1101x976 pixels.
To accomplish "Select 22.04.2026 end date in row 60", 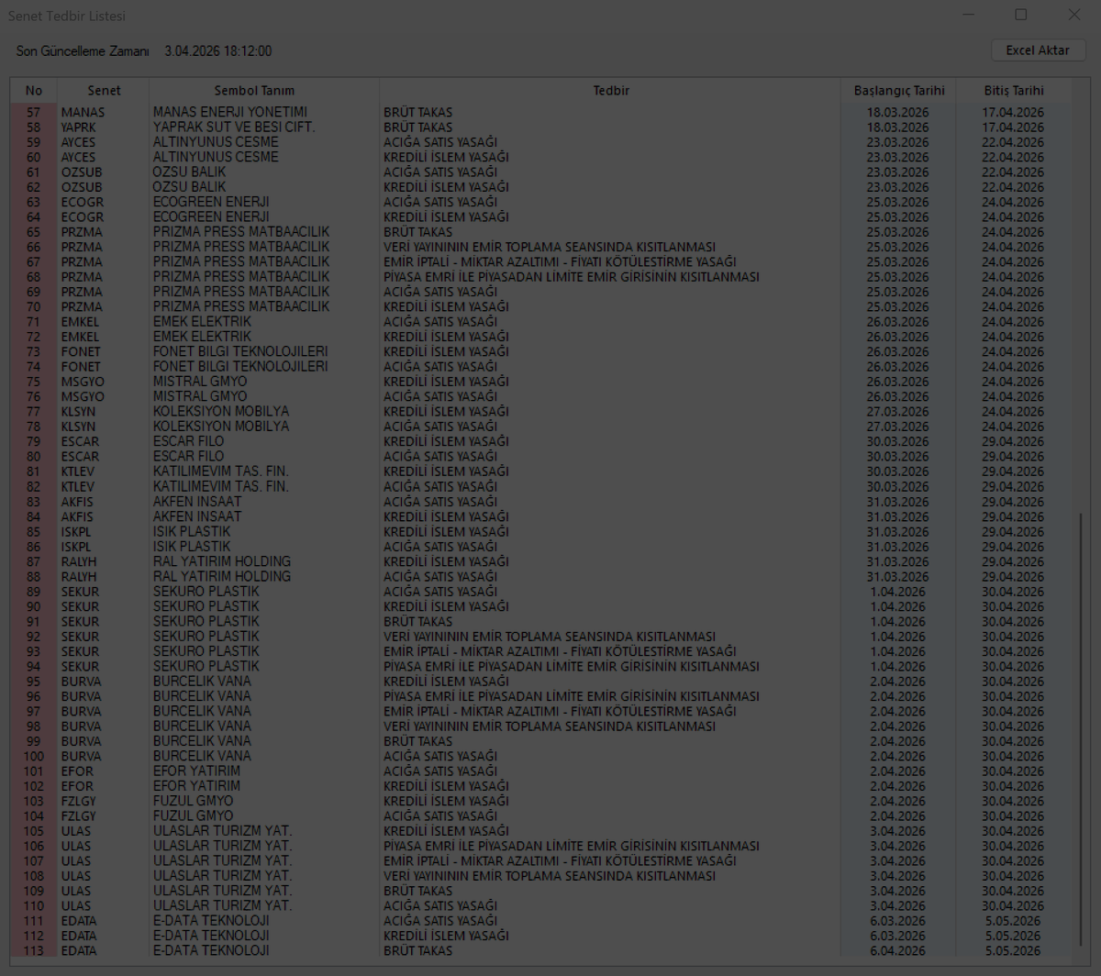I will click(1014, 157).
